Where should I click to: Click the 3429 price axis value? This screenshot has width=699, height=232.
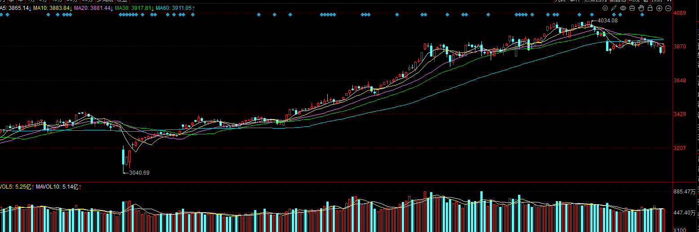click(680, 114)
